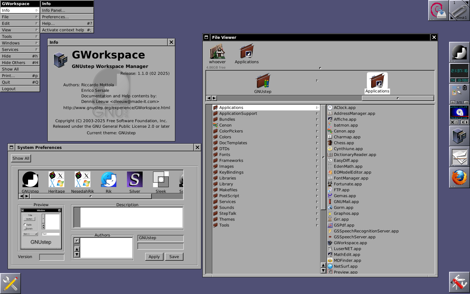This screenshot has height=294, width=470.
Task: Open the Edit menu
Action: tap(20, 23)
